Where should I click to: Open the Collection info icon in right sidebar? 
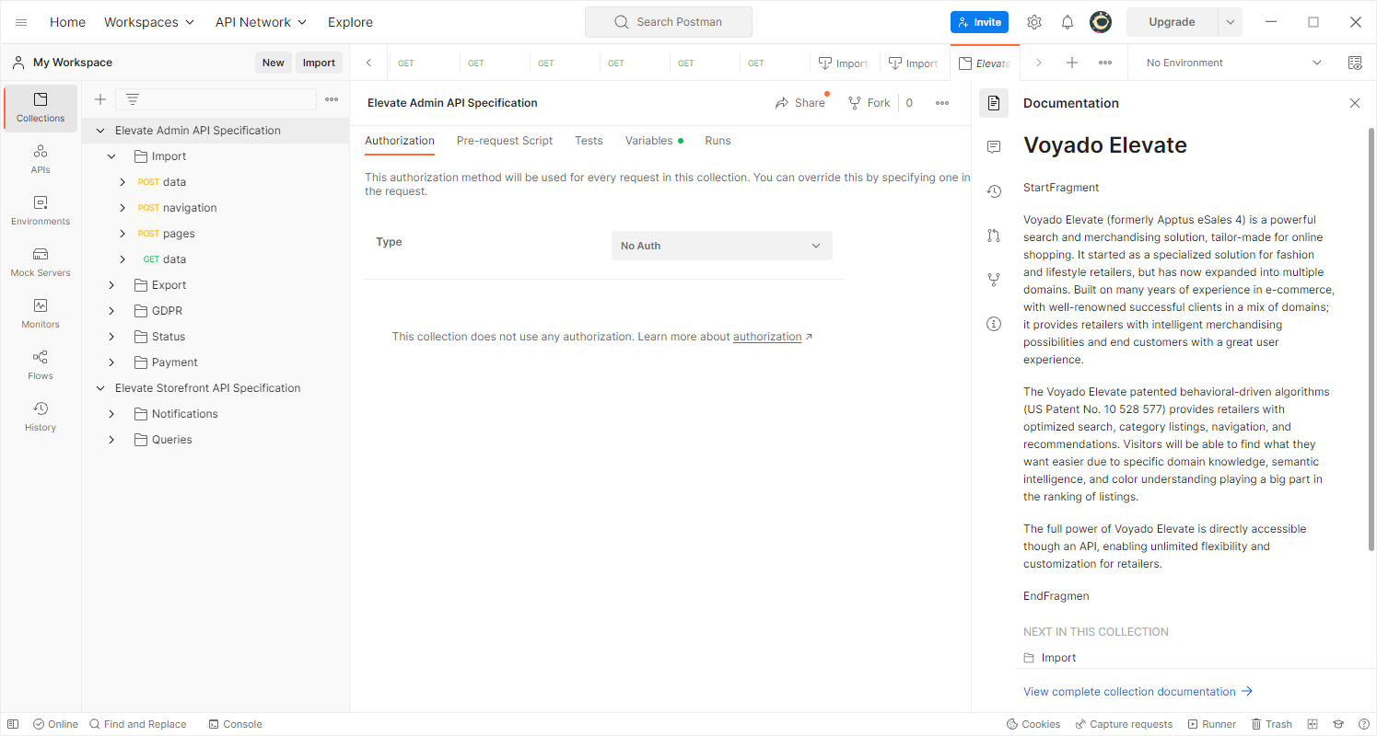[x=994, y=324]
